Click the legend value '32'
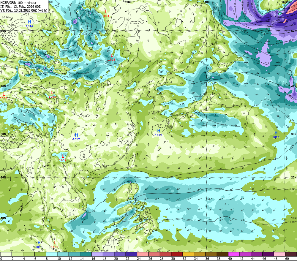The height and width of the screenshot is (261, 297). pyautogui.click(x=184, y=259)
